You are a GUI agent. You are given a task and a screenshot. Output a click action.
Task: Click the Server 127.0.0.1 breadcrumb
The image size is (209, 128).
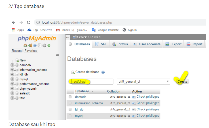(x=87, y=37)
